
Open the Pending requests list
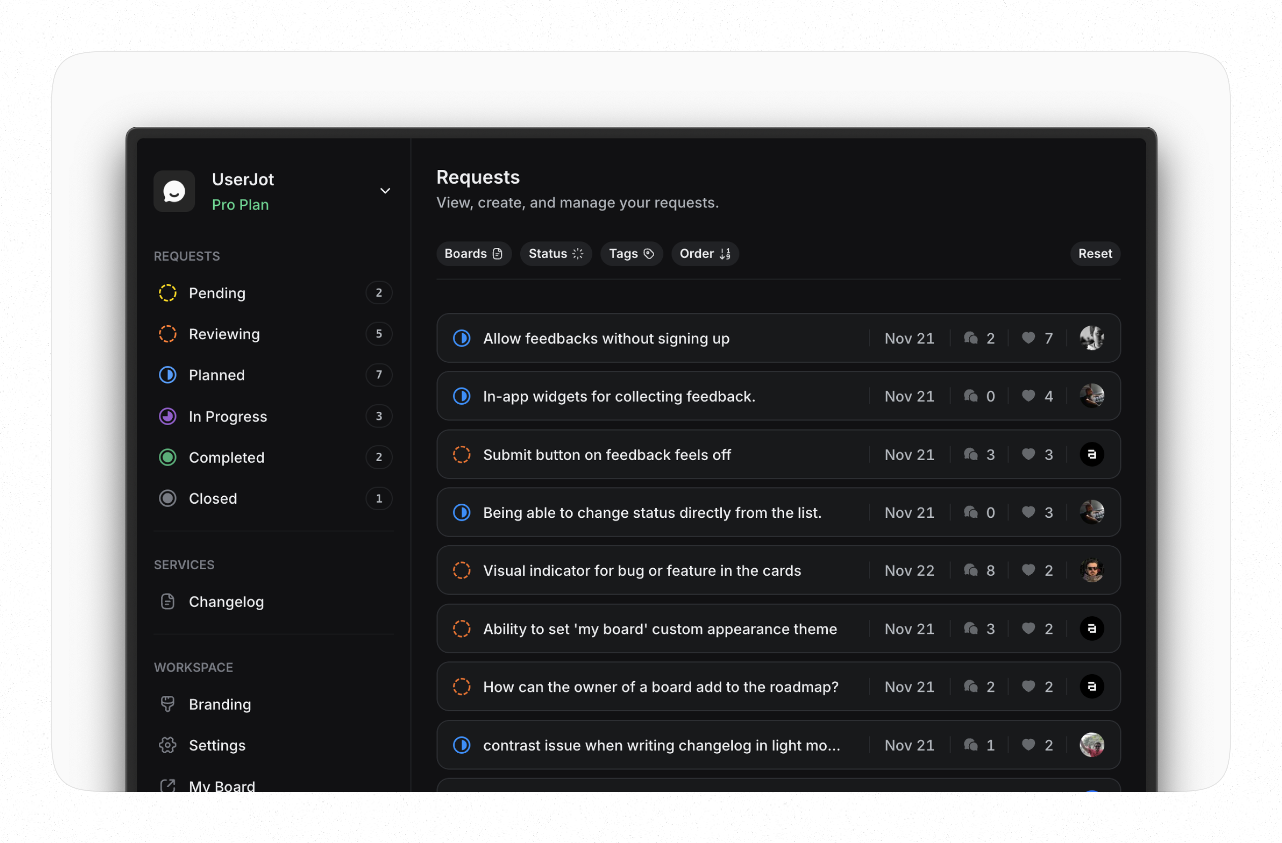point(217,293)
